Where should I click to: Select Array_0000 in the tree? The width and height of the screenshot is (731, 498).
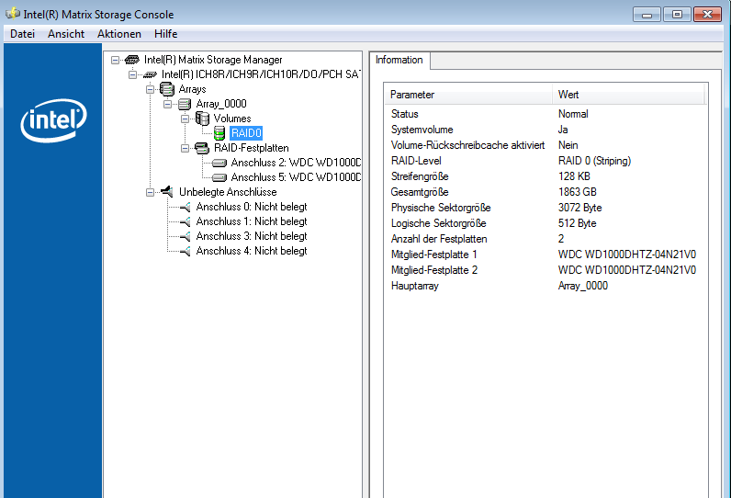pos(221,104)
